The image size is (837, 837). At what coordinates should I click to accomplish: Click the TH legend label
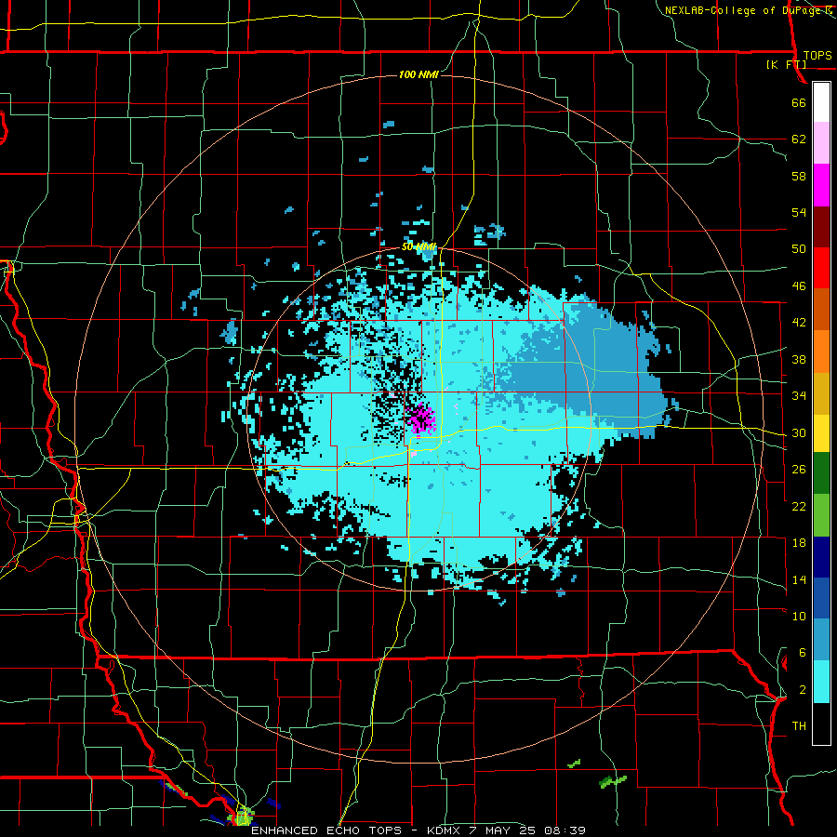tap(799, 726)
